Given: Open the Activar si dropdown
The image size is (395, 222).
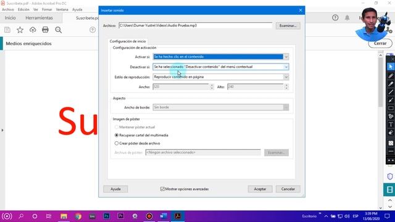Looking at the screenshot, I should pyautogui.click(x=221, y=57).
